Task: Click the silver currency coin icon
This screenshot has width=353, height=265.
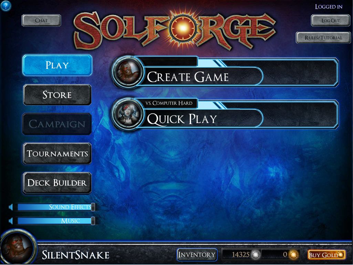Action: [256, 255]
